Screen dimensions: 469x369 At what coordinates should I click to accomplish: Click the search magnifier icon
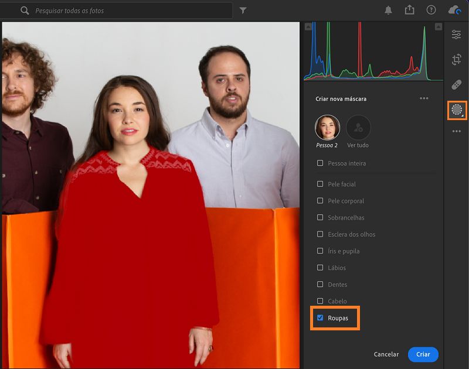[25, 11]
